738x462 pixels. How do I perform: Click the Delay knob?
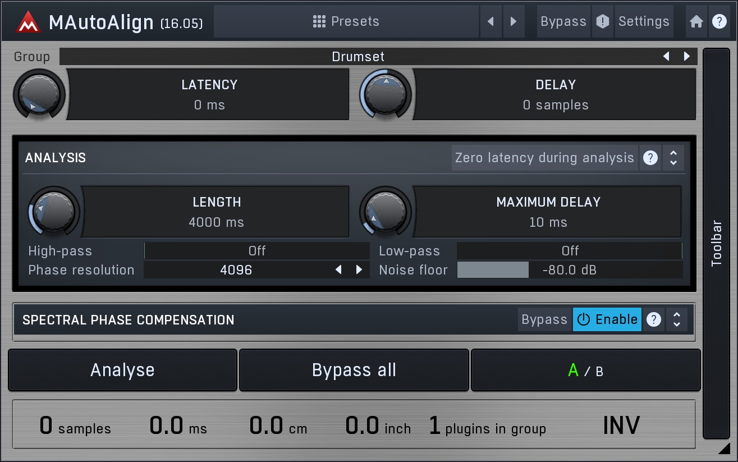tap(385, 94)
